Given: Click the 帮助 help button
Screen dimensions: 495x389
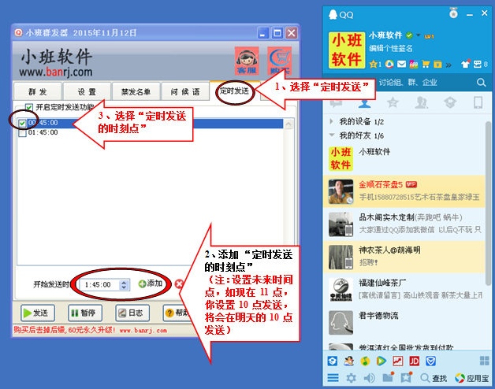Looking at the screenshot, I should (178, 313).
